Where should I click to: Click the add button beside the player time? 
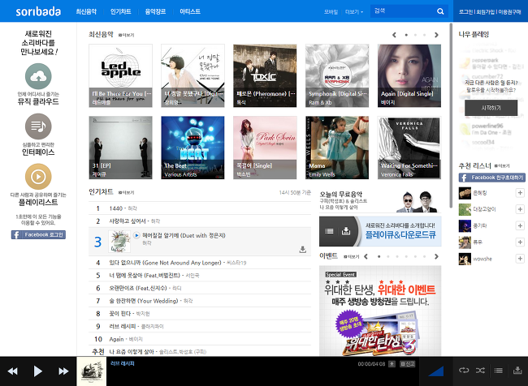coord(392,364)
